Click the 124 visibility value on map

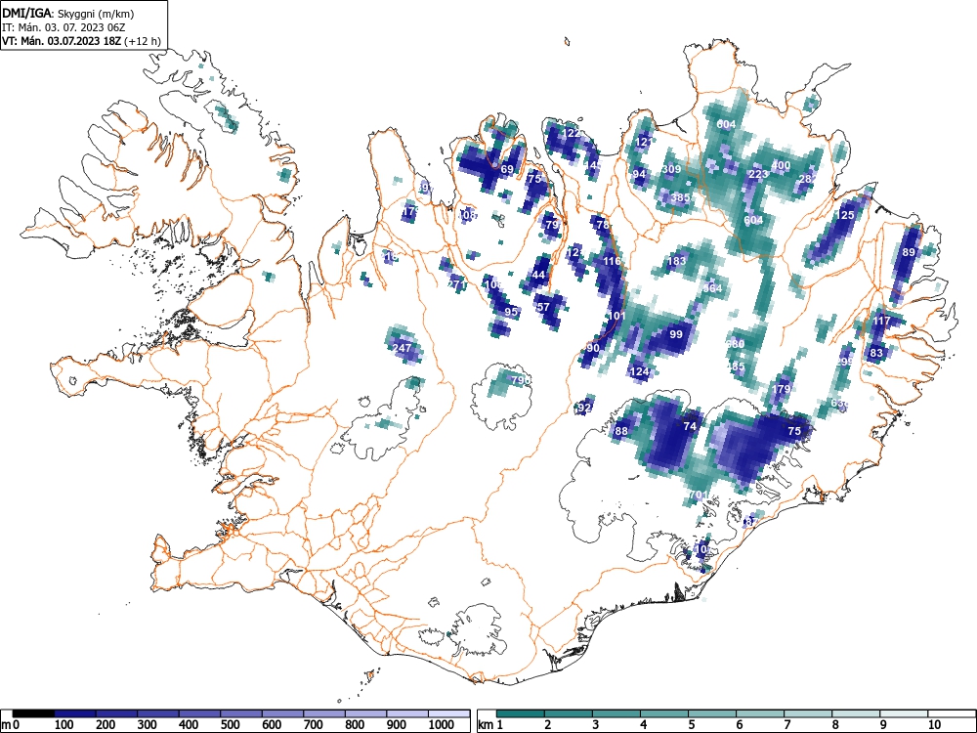[x=639, y=371]
